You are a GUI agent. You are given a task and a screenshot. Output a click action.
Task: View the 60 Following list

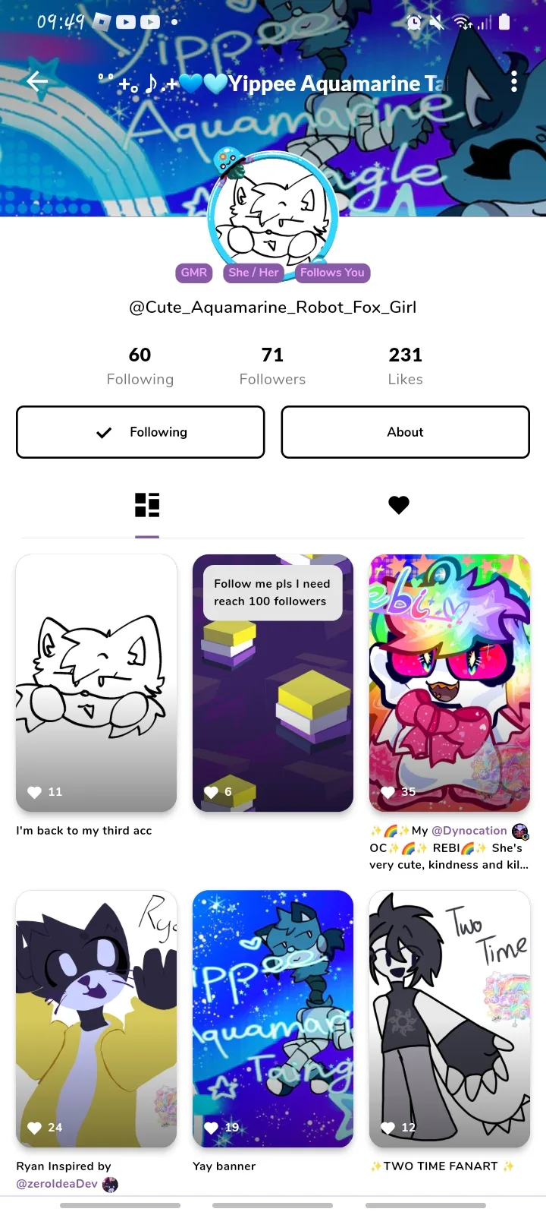(140, 366)
